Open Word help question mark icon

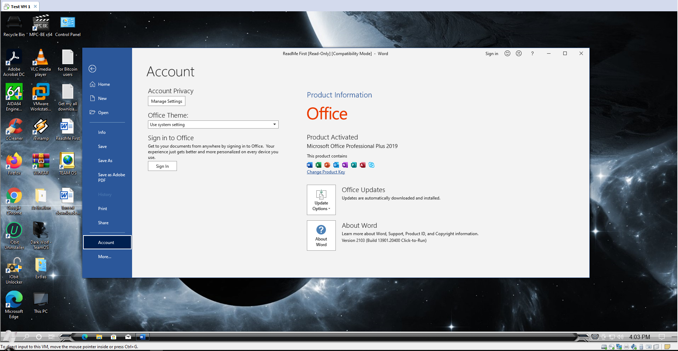(533, 53)
